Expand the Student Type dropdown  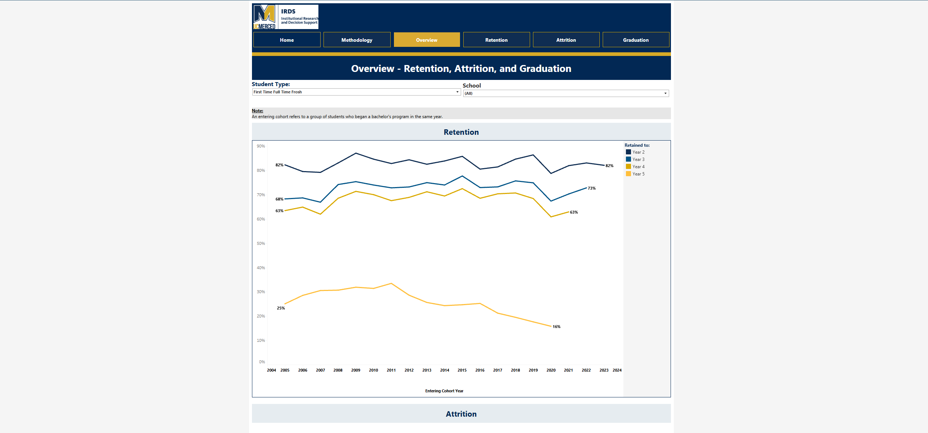pos(356,92)
